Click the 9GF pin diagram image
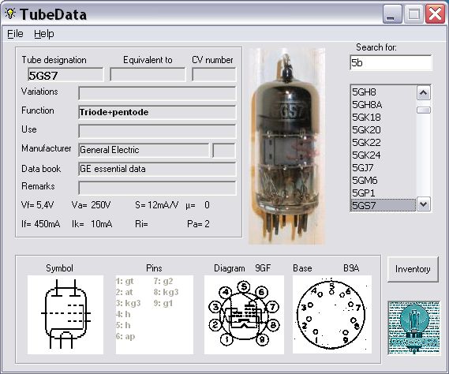This screenshot has width=449, height=374. (244, 315)
